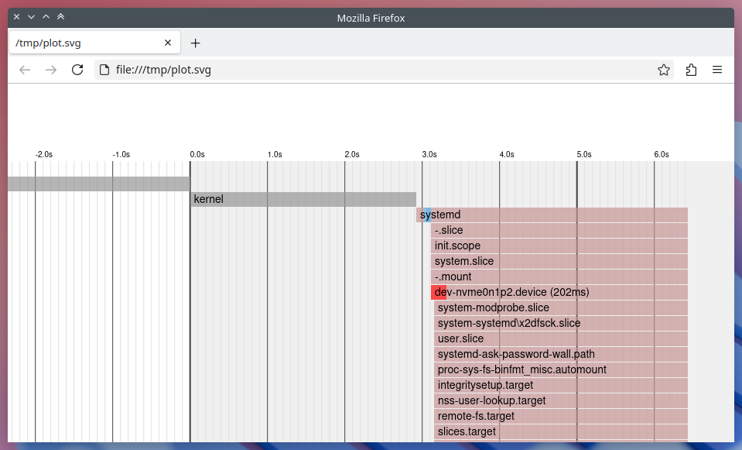The height and width of the screenshot is (450, 742).
Task: Click the kernel bar in the timeline
Action: (x=303, y=199)
